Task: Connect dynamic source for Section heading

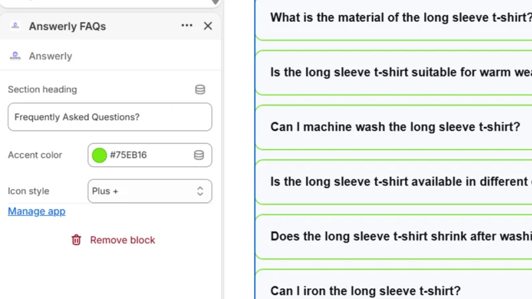Action: pos(200,90)
